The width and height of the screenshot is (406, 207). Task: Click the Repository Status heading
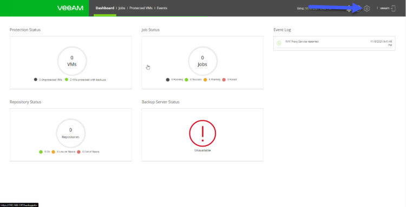pyautogui.click(x=25, y=102)
